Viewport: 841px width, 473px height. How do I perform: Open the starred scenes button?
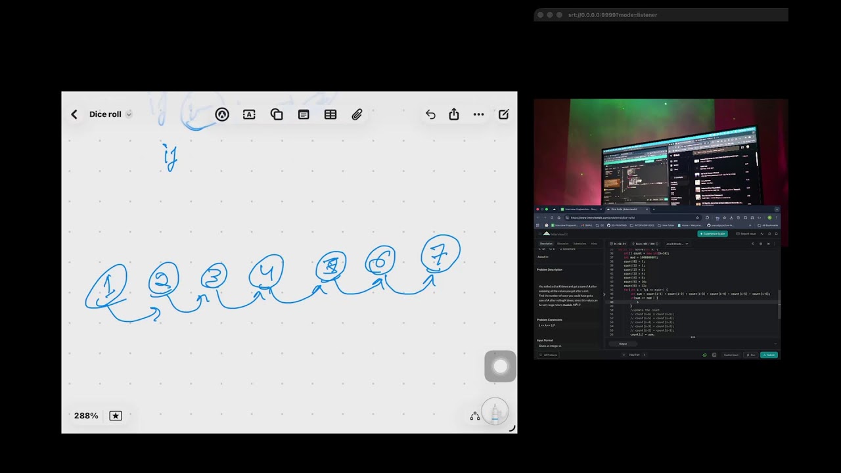click(116, 416)
